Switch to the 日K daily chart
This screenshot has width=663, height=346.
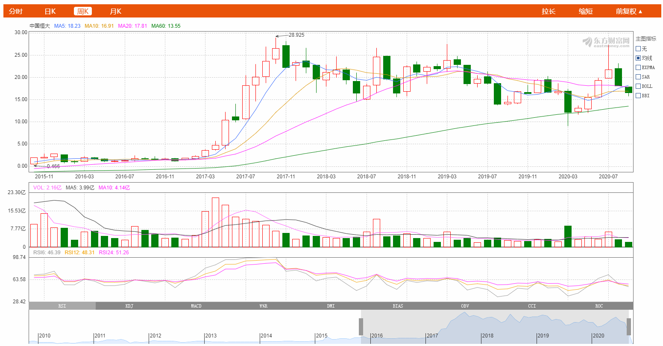point(50,12)
